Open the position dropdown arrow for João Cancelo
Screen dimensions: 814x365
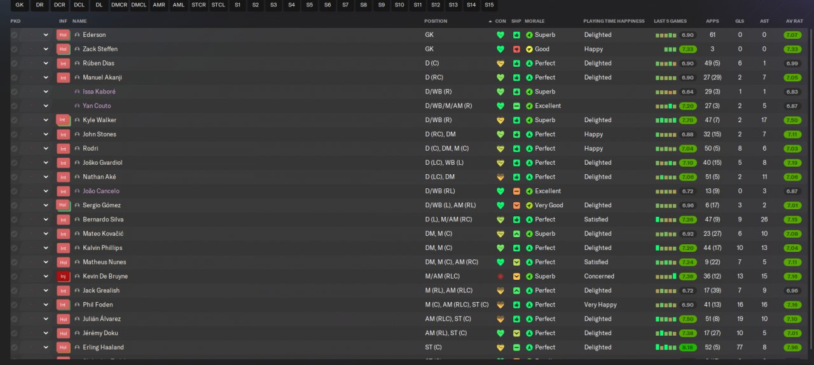pos(46,191)
